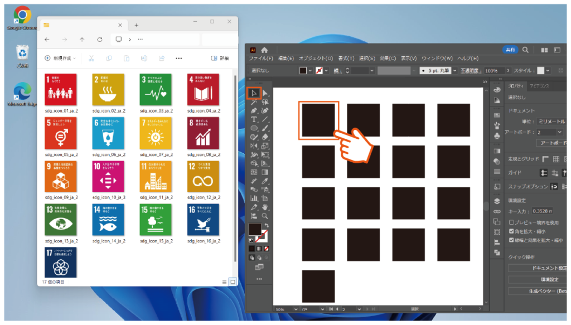Go to Illustrator Home screen
Viewport: 571px width, 325px height.
pyautogui.click(x=264, y=50)
